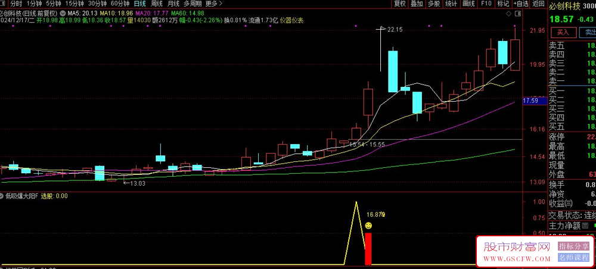
Task: Click the 买一 order book row
Action: pos(572,92)
